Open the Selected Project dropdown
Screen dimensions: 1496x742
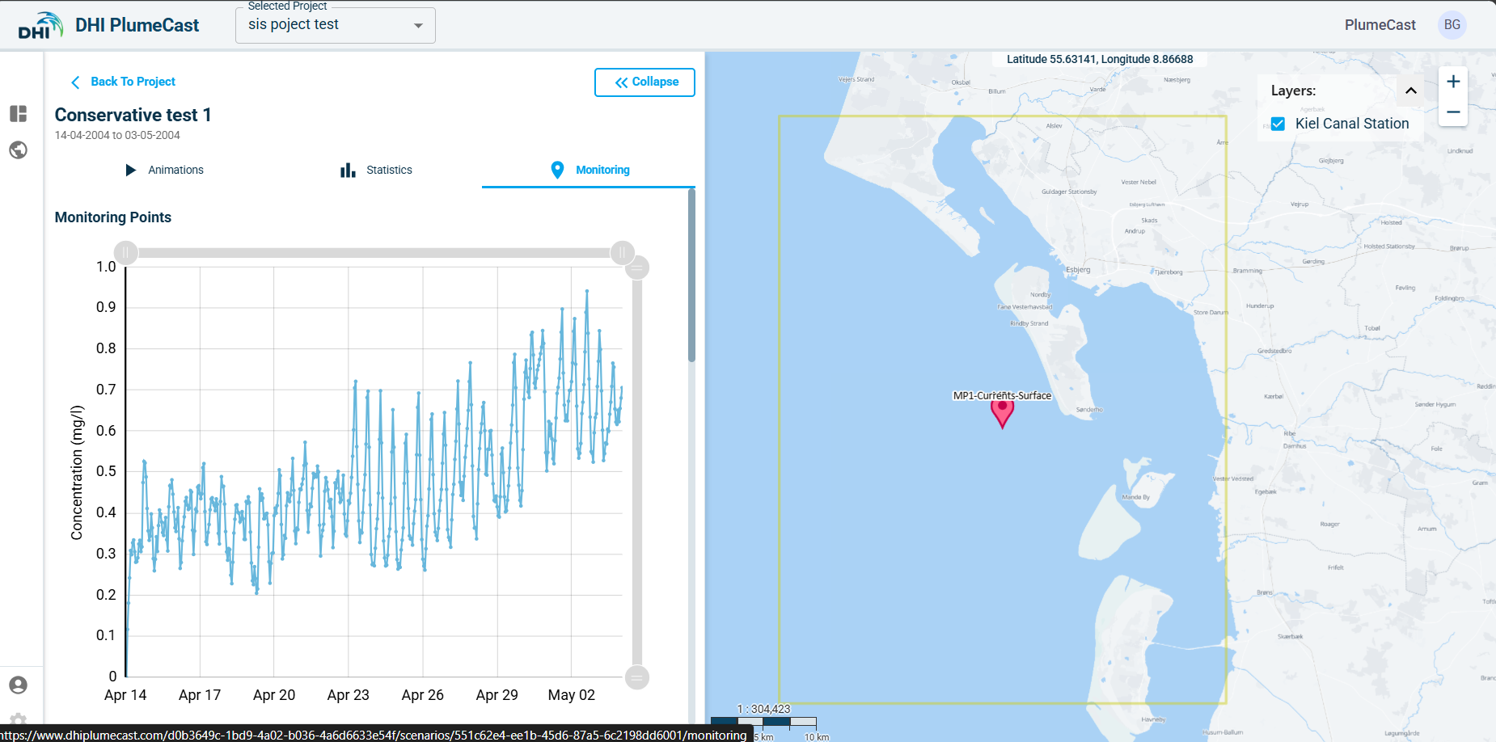click(x=335, y=25)
